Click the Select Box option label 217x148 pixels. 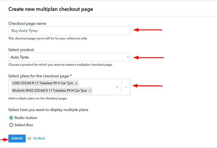point(24,125)
